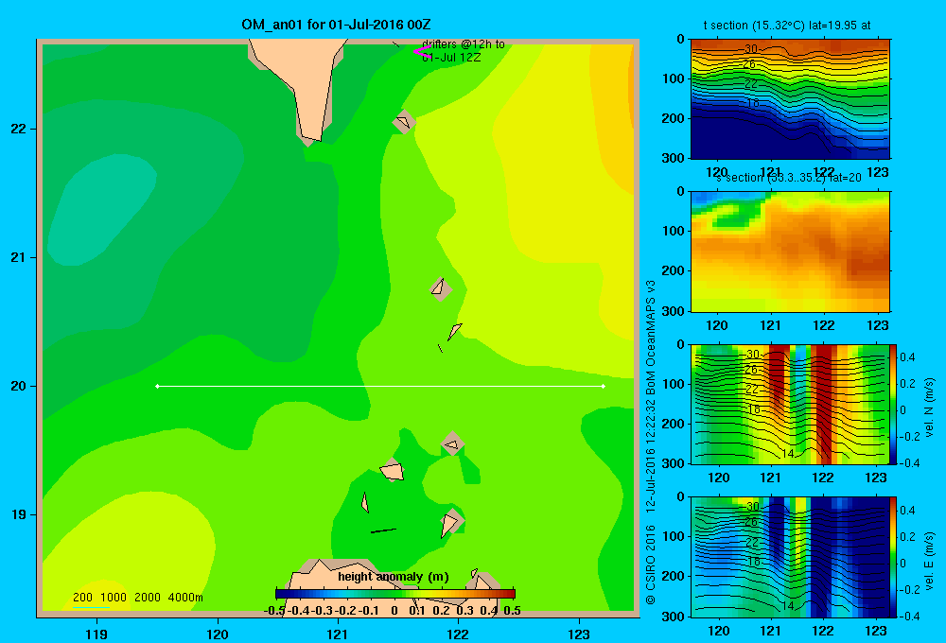Open the salinity section panel
Image resolution: width=946 pixels, height=643 pixels.
[790, 252]
